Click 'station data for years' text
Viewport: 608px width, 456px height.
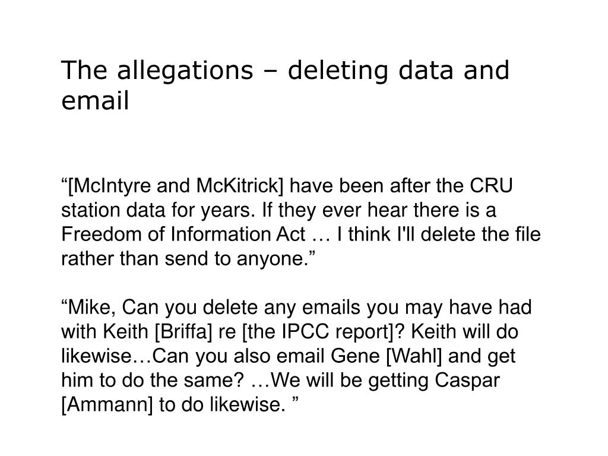click(x=158, y=211)
